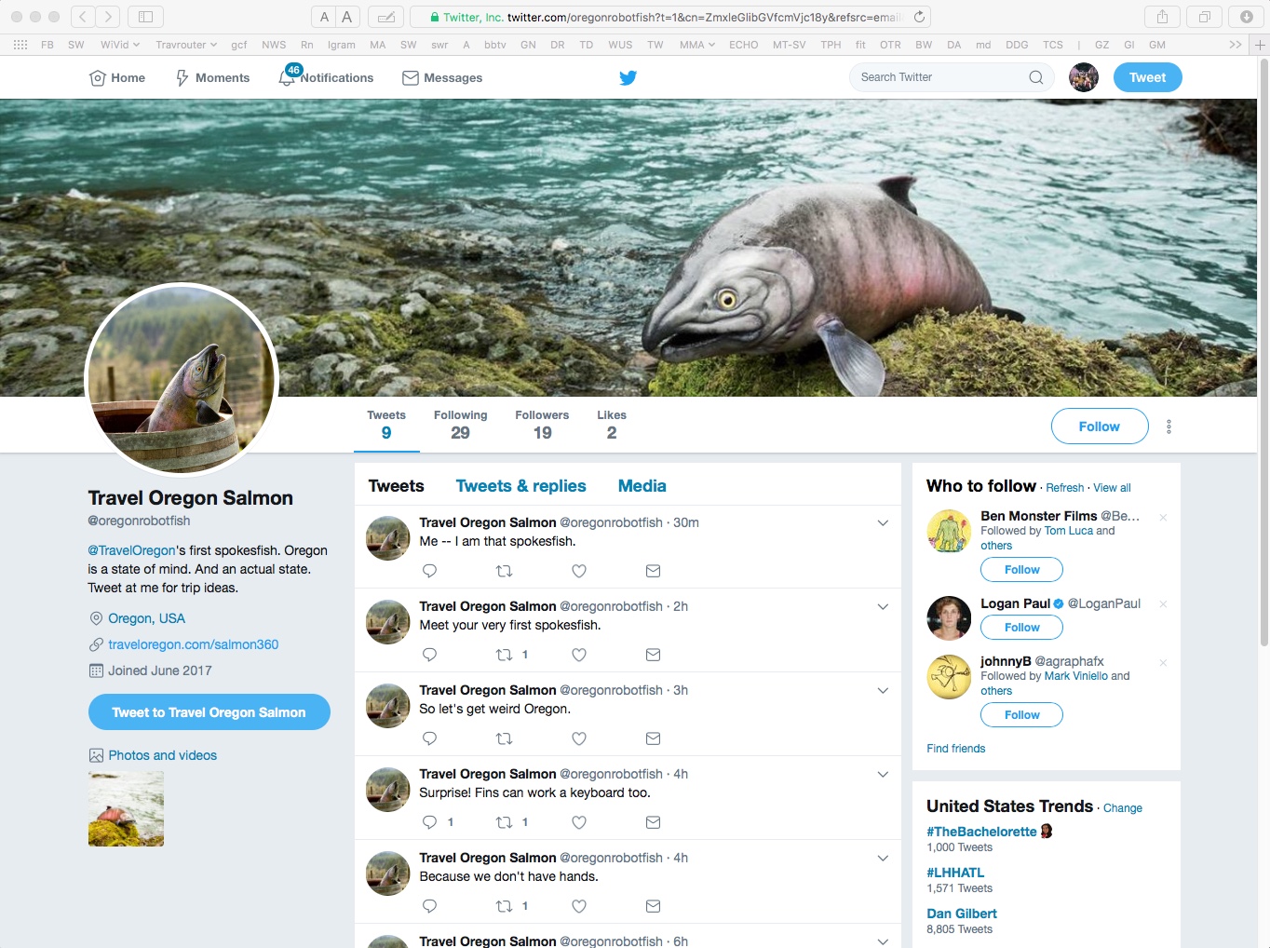Like "Fins can work a keyboard" tweet

(579, 822)
